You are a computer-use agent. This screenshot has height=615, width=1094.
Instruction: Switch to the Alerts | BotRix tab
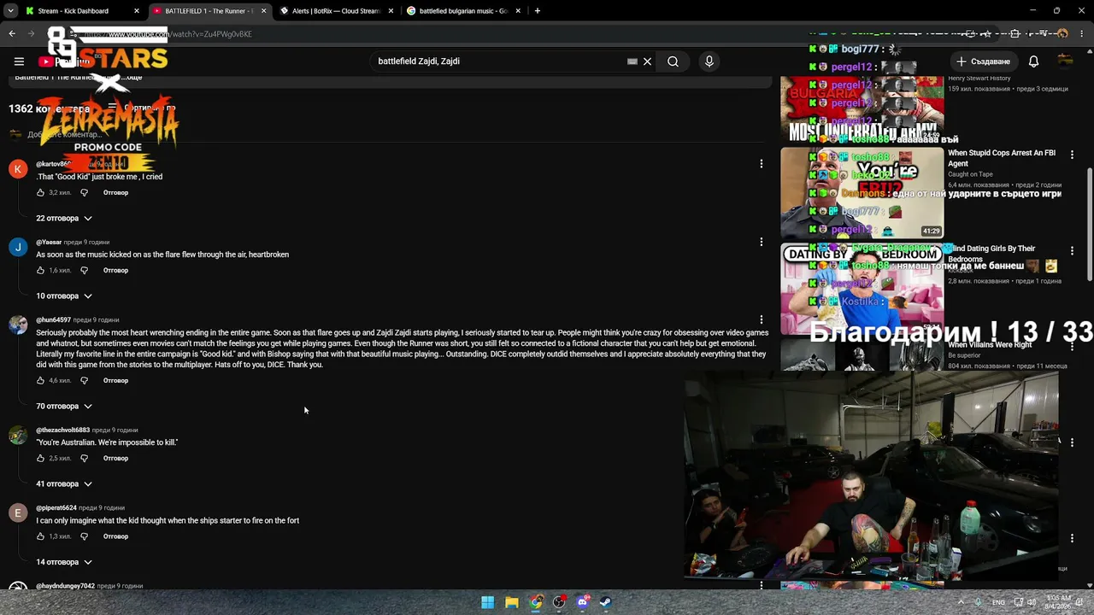(x=336, y=11)
